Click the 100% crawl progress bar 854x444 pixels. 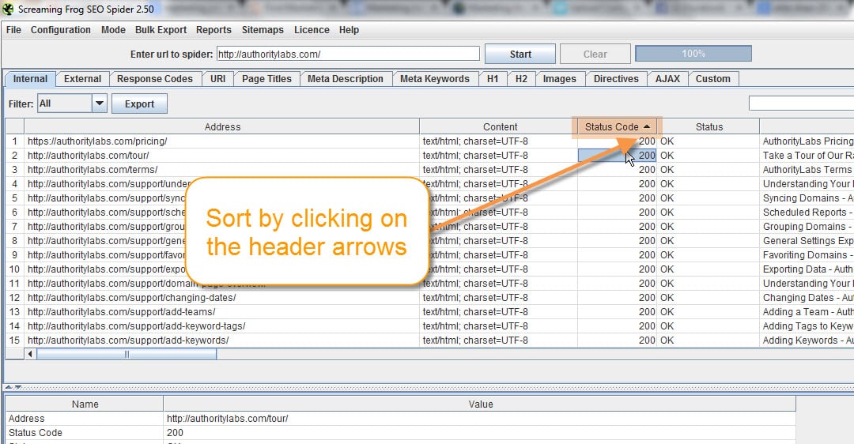[693, 53]
